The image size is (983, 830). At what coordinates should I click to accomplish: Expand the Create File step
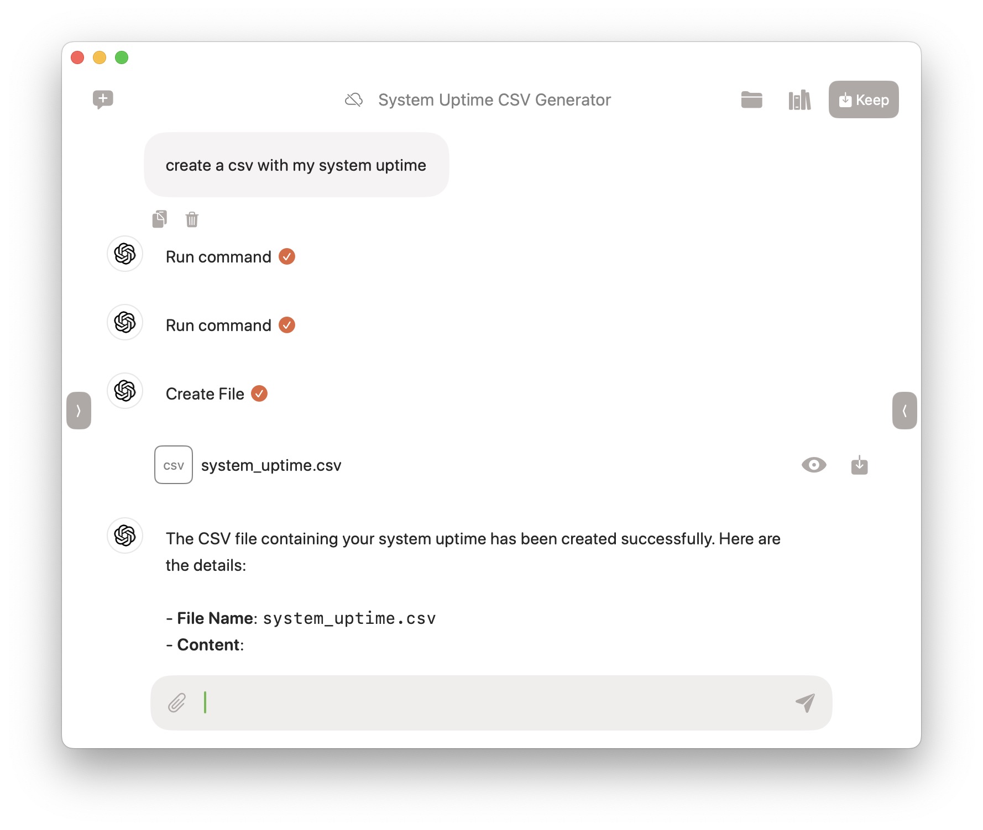click(205, 394)
